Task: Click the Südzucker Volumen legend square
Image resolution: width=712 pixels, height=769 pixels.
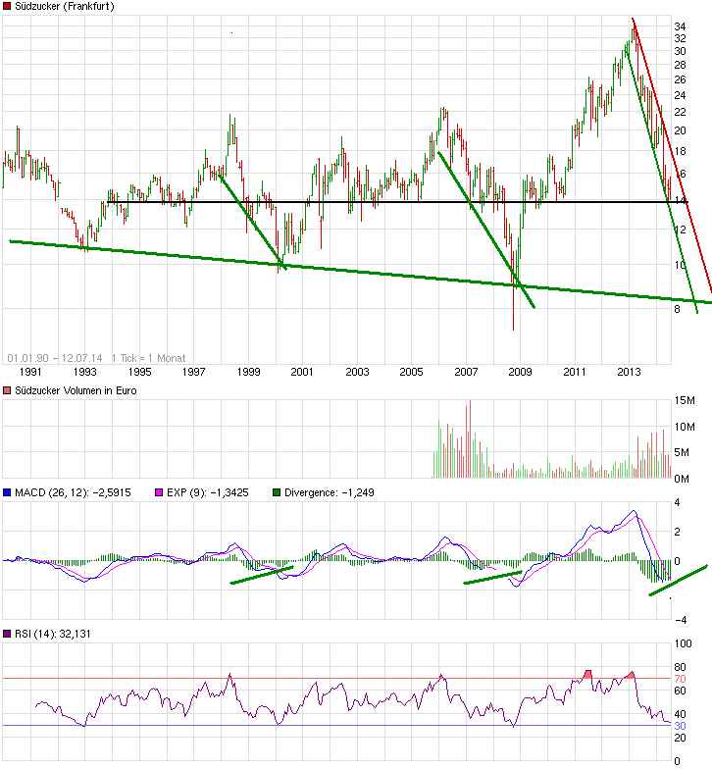Action: click(8, 390)
